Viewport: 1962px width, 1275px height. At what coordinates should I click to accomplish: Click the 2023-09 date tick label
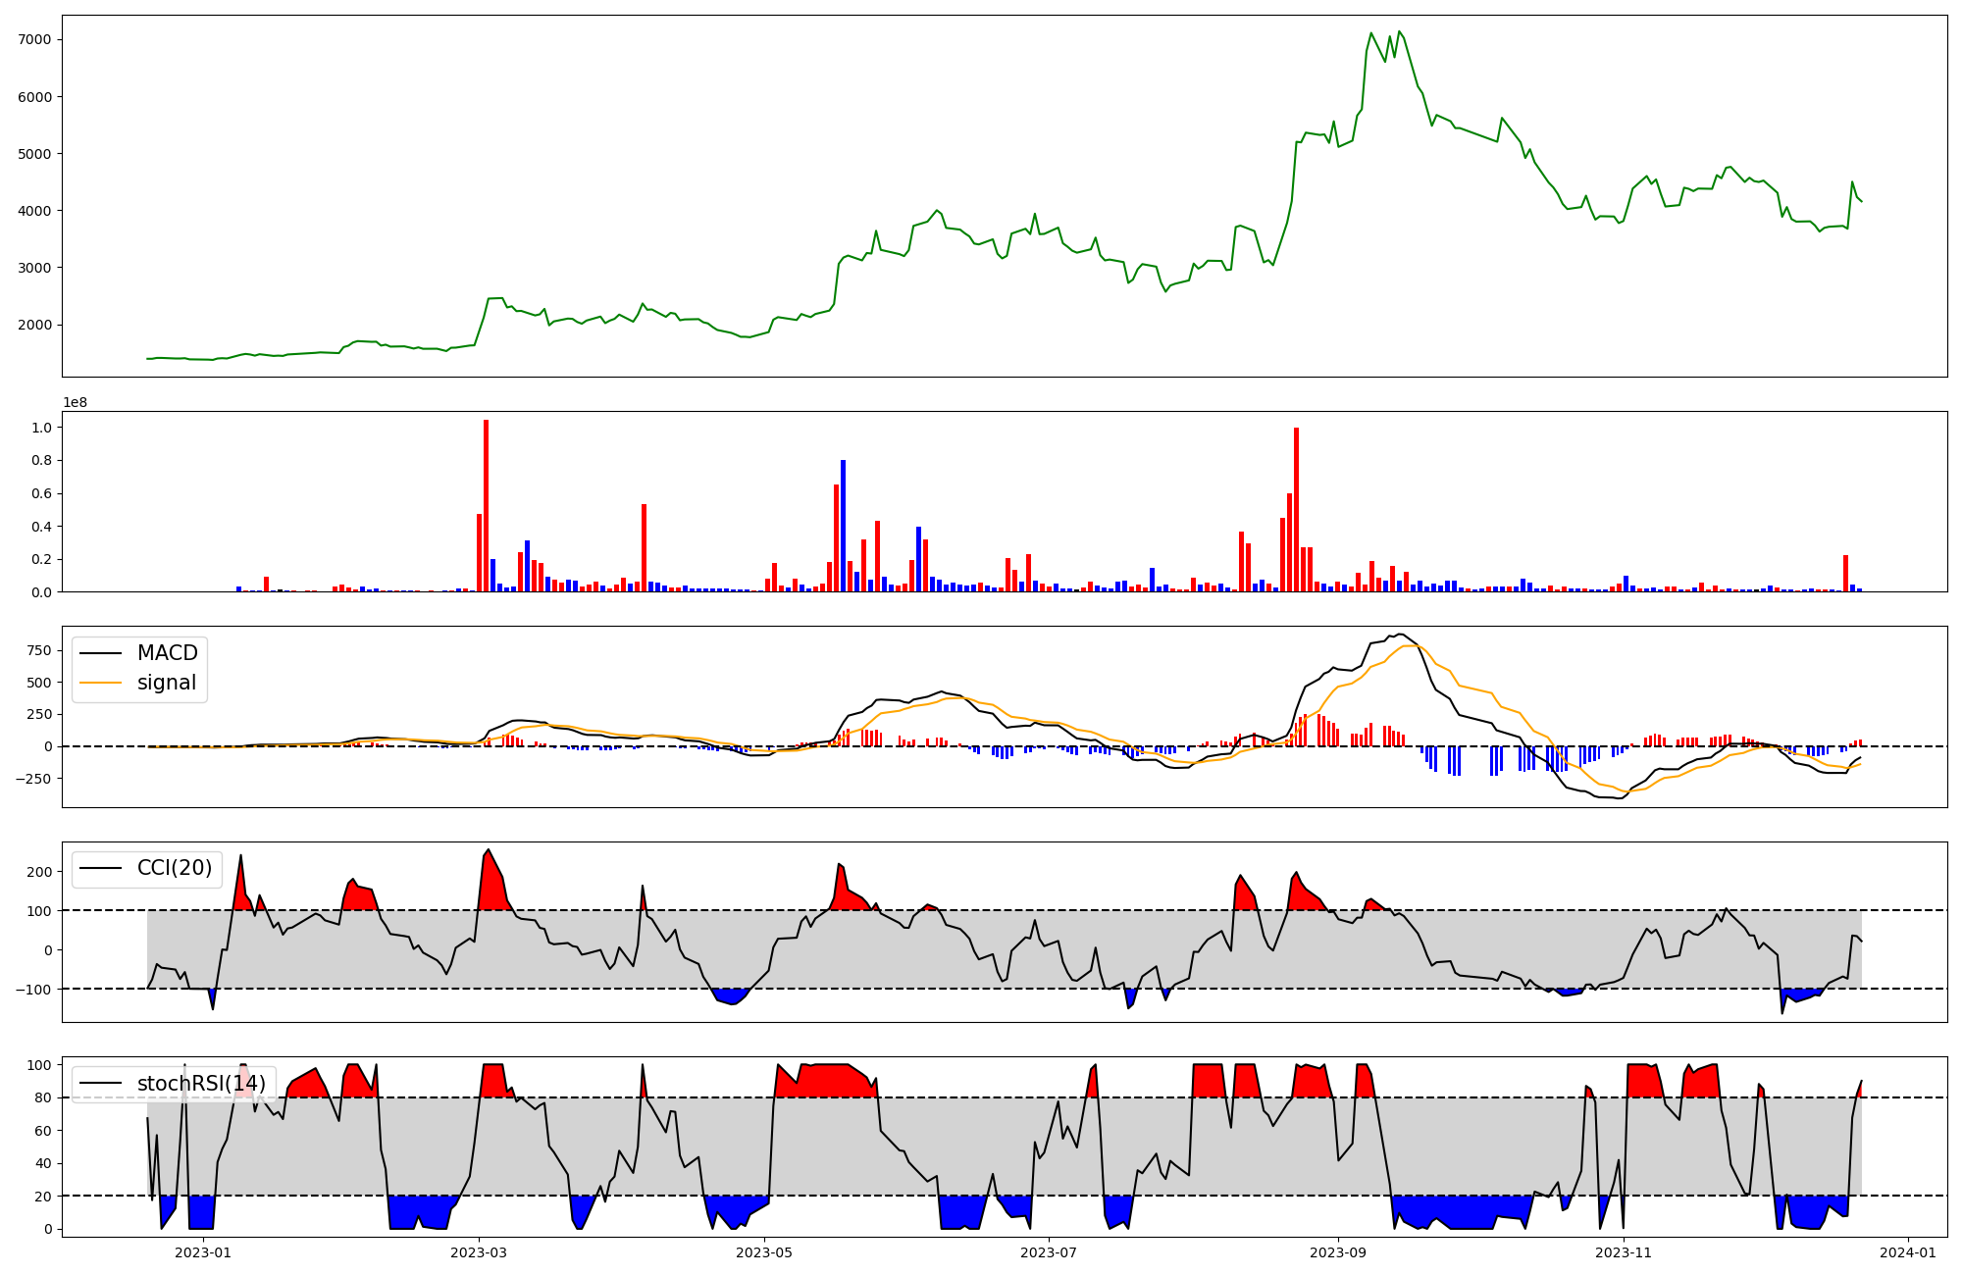tap(1338, 1252)
